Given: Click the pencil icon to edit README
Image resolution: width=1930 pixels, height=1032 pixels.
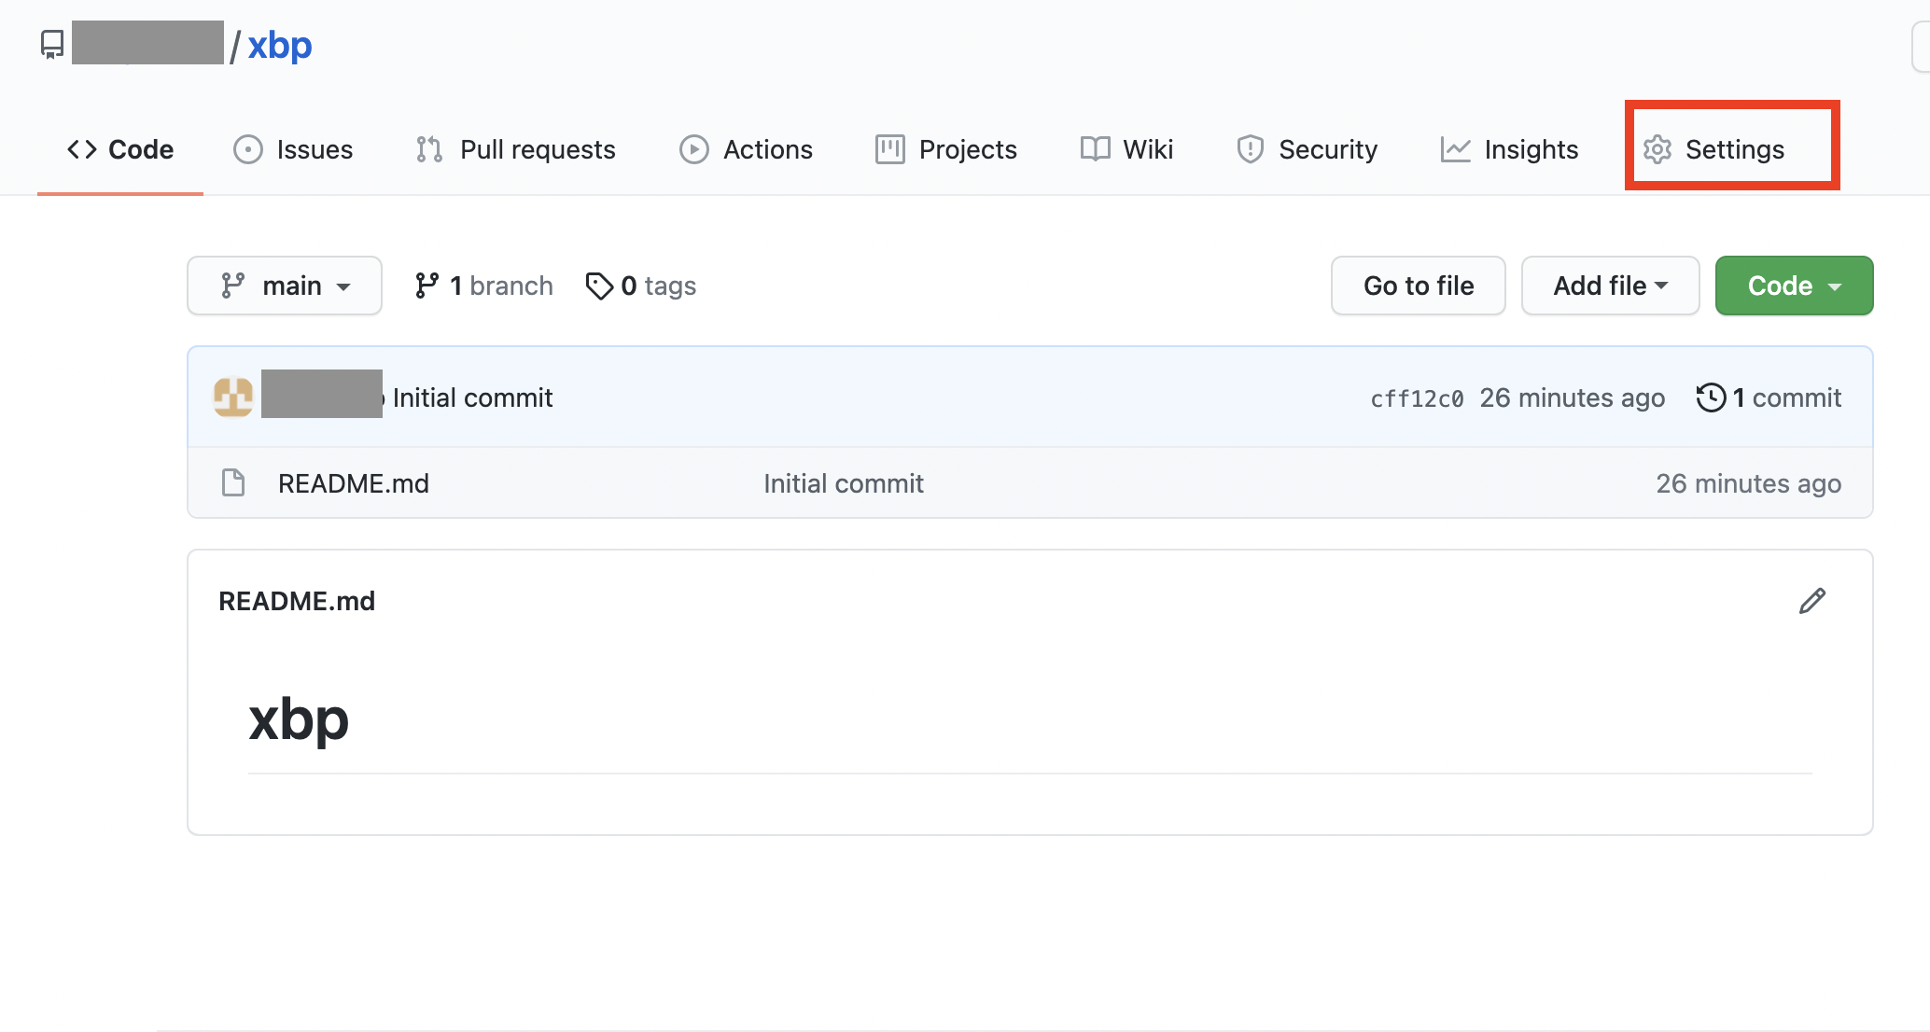Looking at the screenshot, I should (x=1811, y=601).
